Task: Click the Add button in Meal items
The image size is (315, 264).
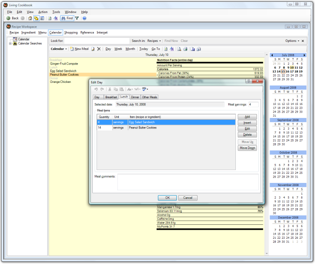Action: 247,117
